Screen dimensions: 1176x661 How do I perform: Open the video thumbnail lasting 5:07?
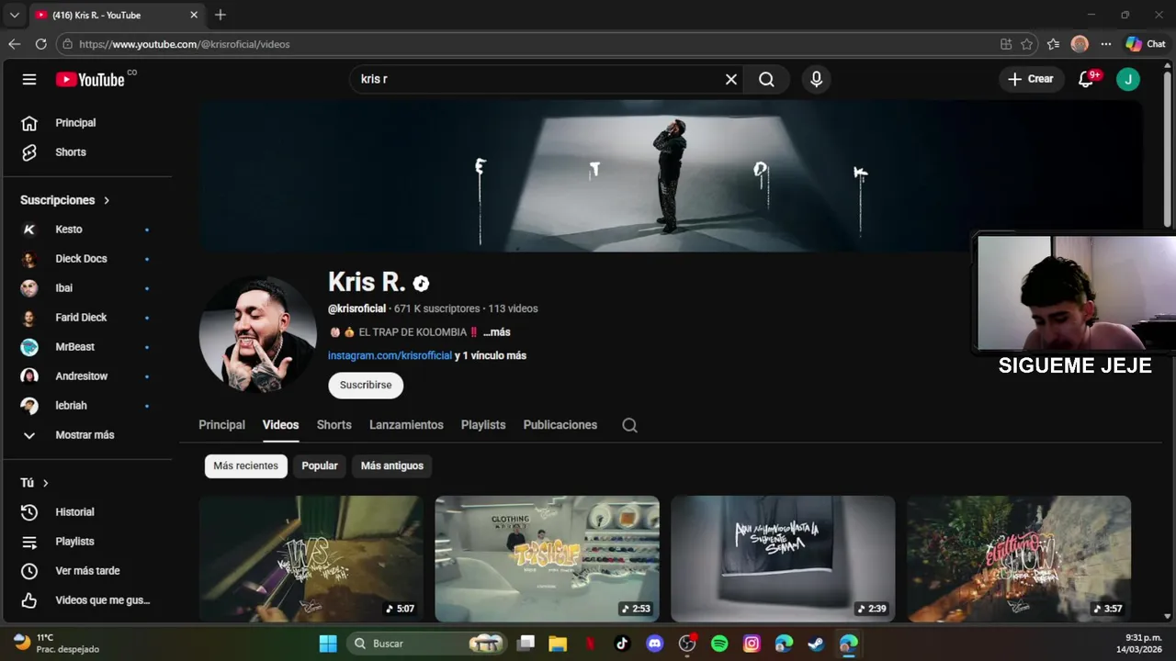[311, 559]
